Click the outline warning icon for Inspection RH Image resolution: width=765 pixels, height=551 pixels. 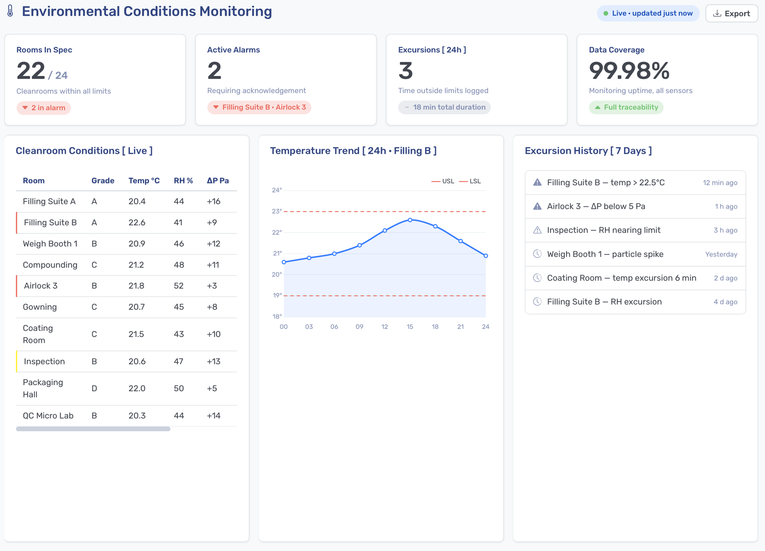point(537,230)
